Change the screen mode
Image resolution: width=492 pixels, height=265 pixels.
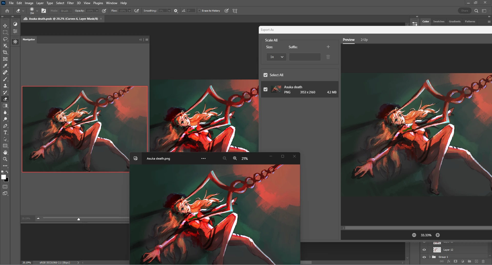pyautogui.click(x=5, y=193)
